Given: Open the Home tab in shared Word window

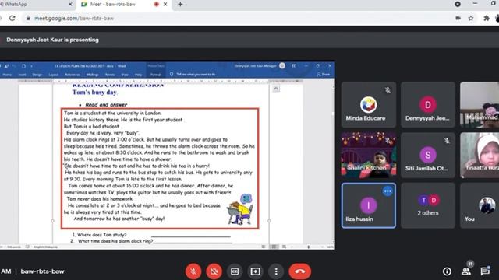Looking at the screenshot, I should pyautogui.click(x=7, y=75).
